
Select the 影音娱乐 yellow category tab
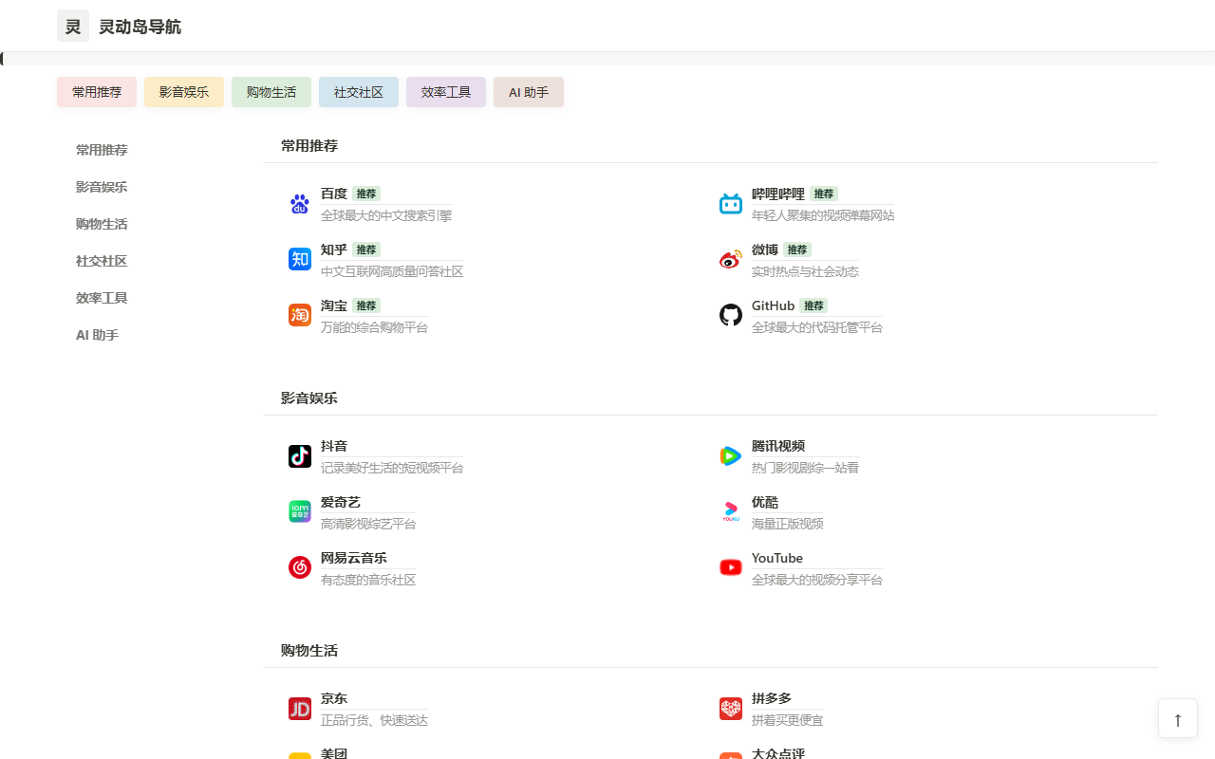[184, 92]
